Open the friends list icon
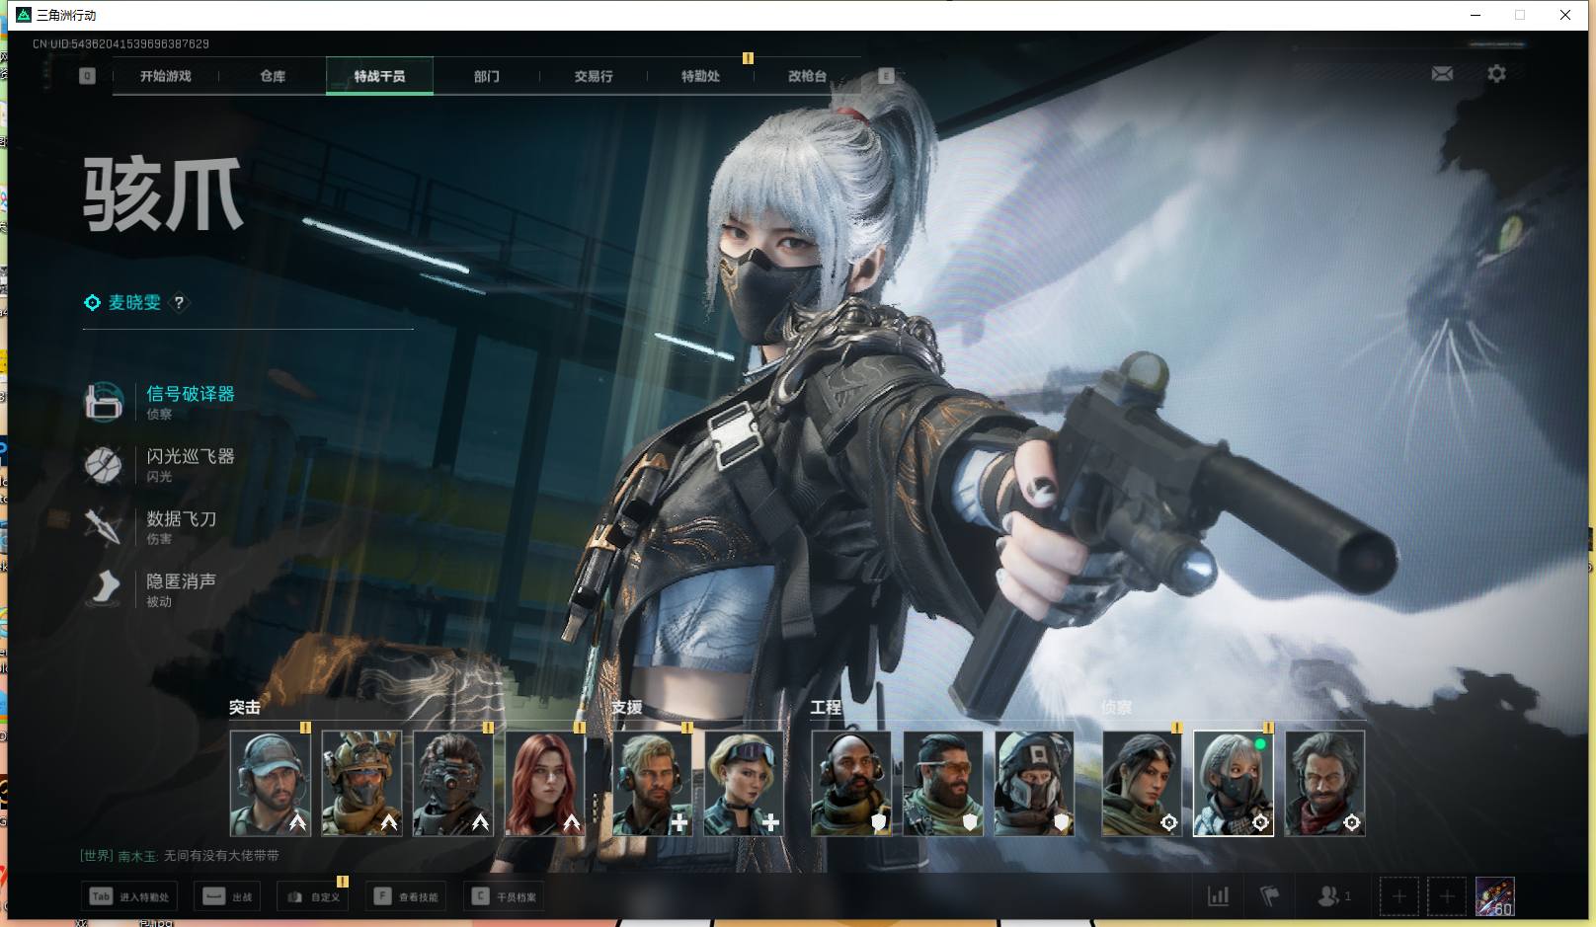 pos(1328,896)
